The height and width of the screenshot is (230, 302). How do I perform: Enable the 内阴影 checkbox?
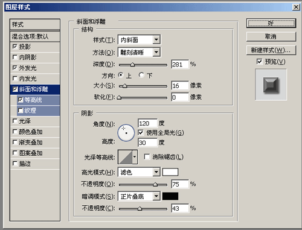(15, 57)
